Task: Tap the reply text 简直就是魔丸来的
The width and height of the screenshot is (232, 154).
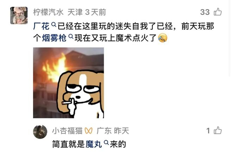Action: click(x=89, y=144)
